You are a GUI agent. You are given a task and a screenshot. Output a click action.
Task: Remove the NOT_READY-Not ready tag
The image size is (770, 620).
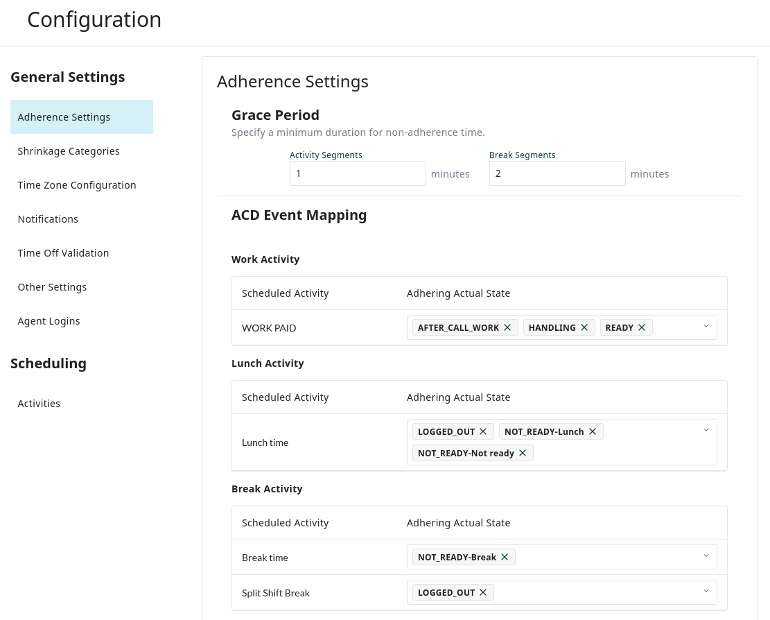(x=523, y=453)
